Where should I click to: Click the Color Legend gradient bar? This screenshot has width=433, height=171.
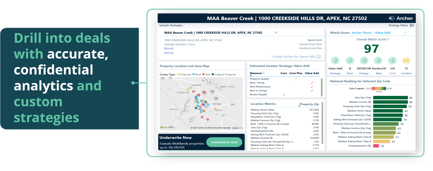tap(379, 89)
